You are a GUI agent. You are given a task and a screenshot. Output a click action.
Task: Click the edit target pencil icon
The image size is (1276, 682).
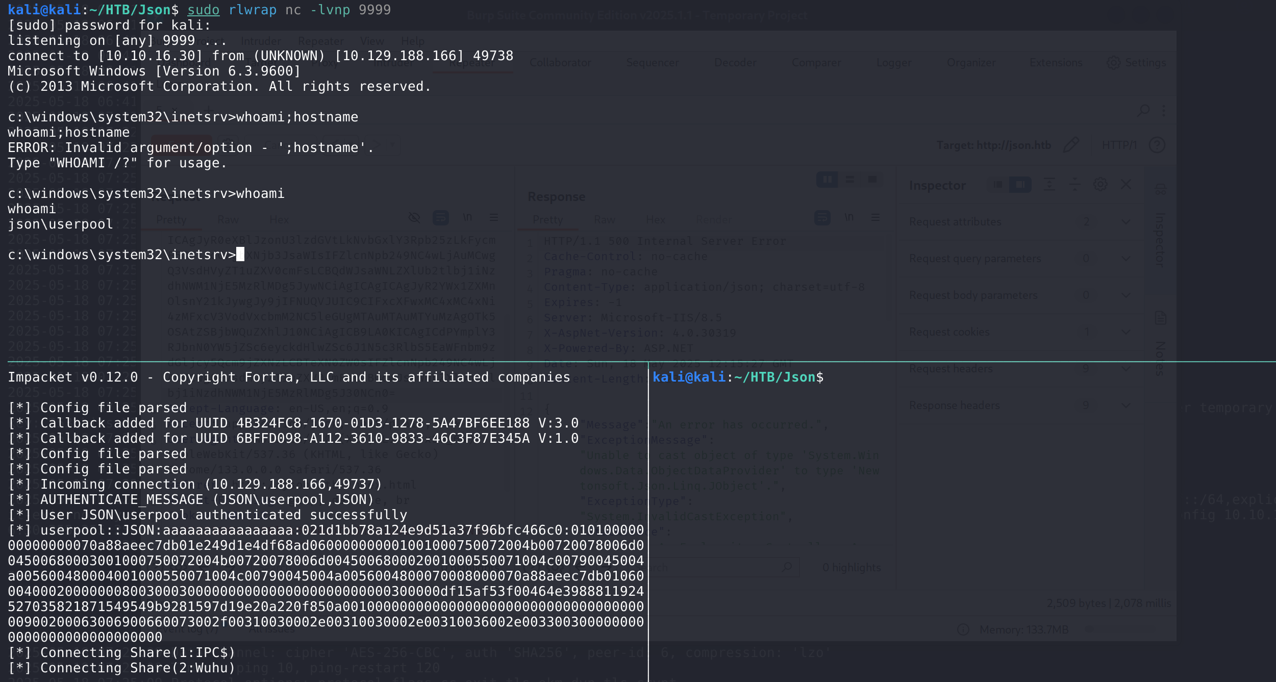(x=1071, y=145)
